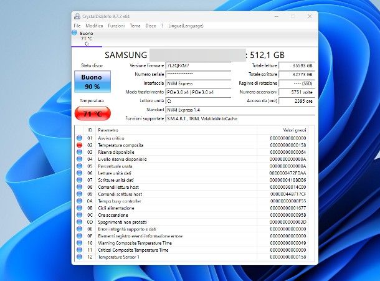Open the Modifica menu

click(x=94, y=26)
